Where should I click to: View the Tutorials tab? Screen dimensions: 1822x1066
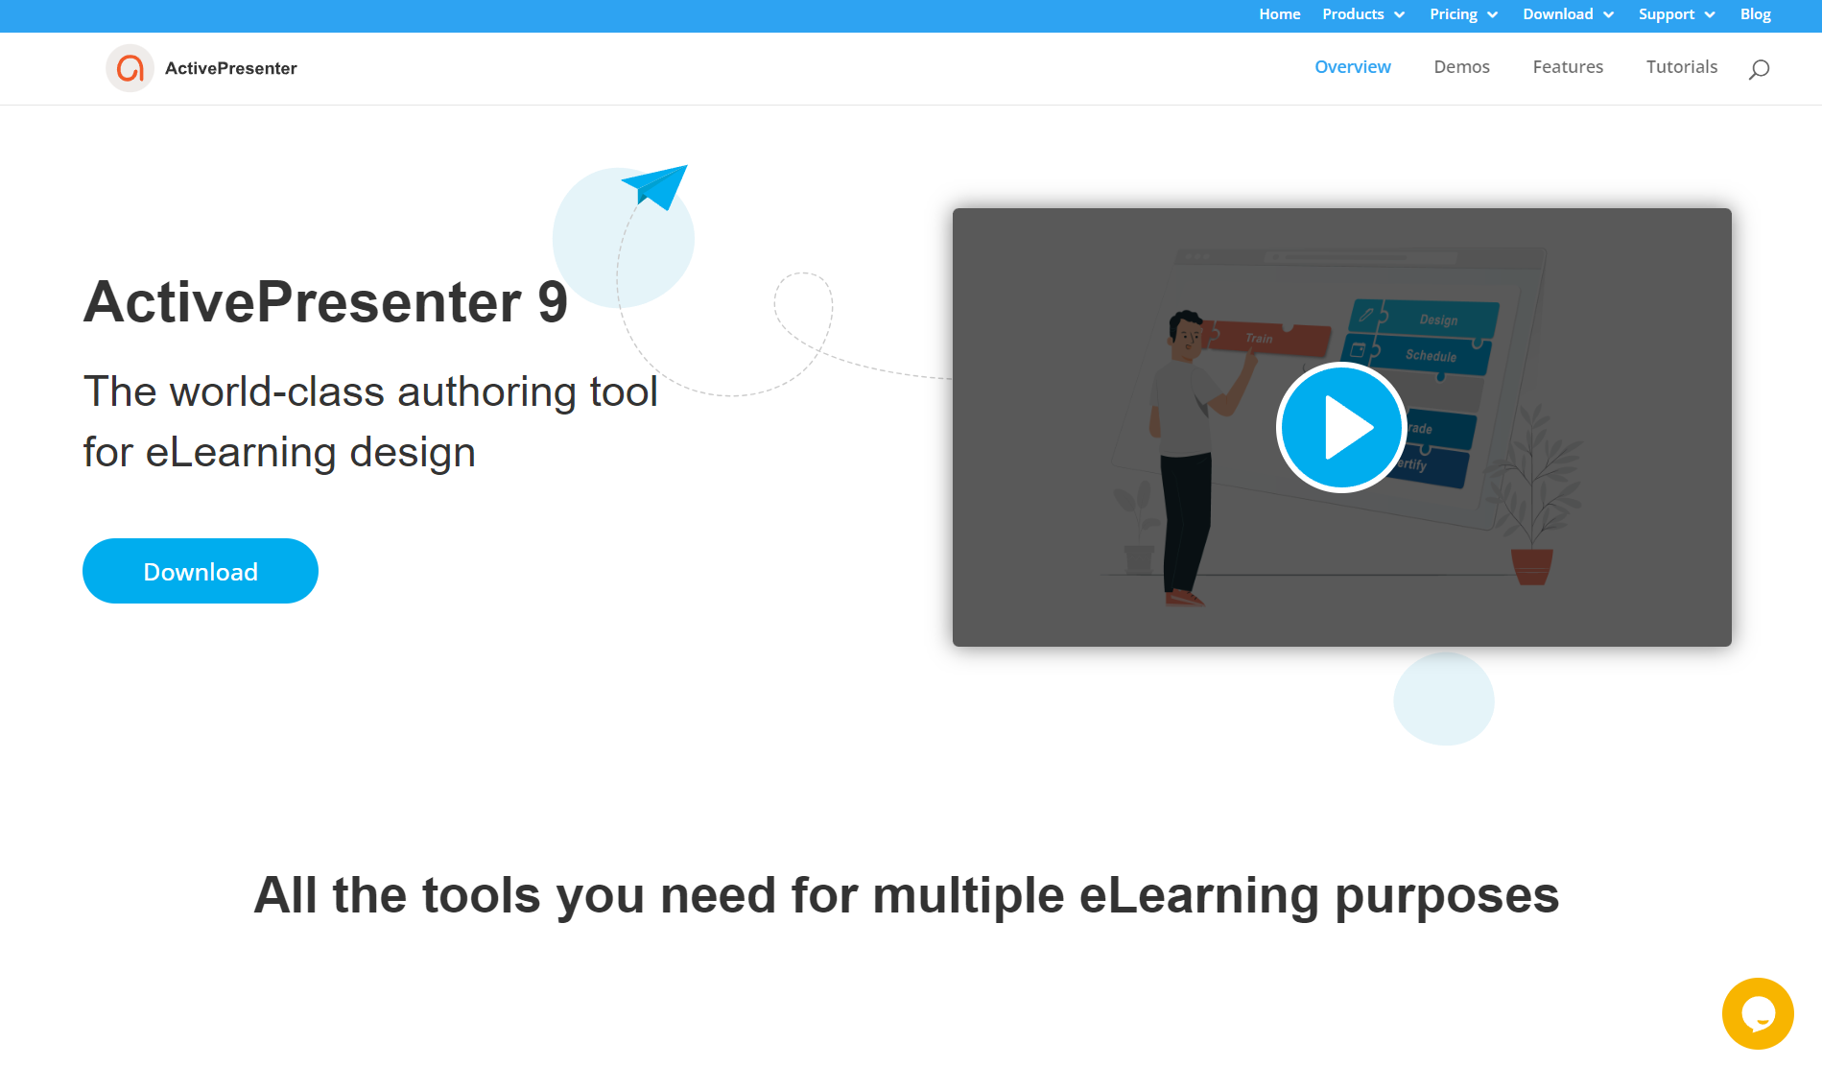(1682, 67)
